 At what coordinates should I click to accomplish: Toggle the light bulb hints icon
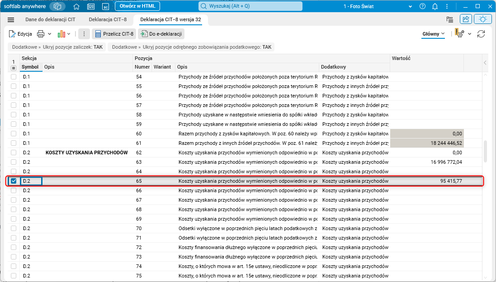point(483,19)
